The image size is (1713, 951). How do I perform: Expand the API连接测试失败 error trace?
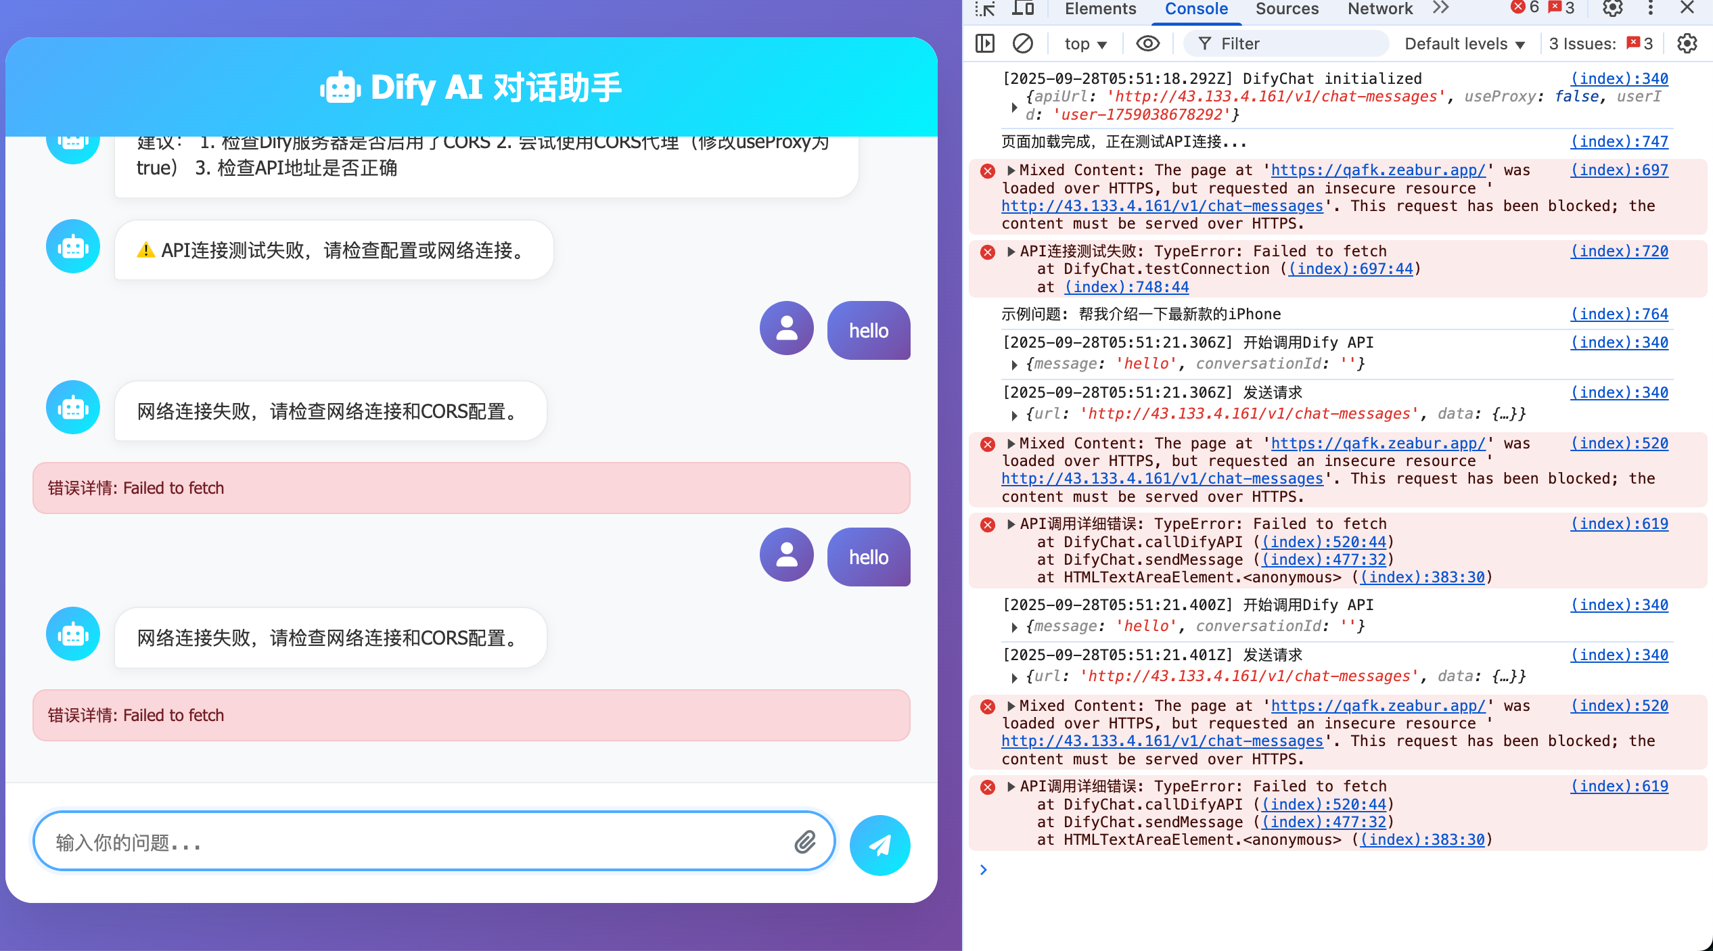[x=1011, y=252]
